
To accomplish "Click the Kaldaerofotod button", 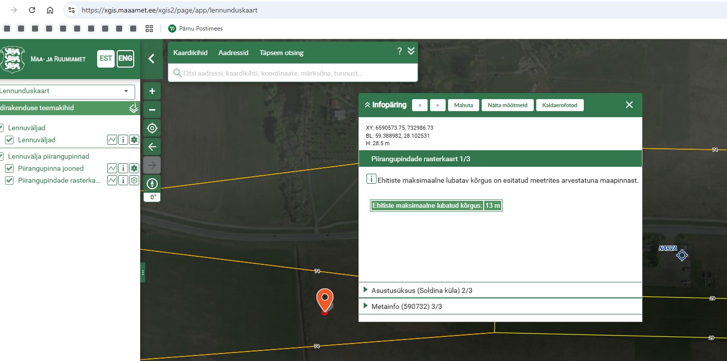I will 559,105.
